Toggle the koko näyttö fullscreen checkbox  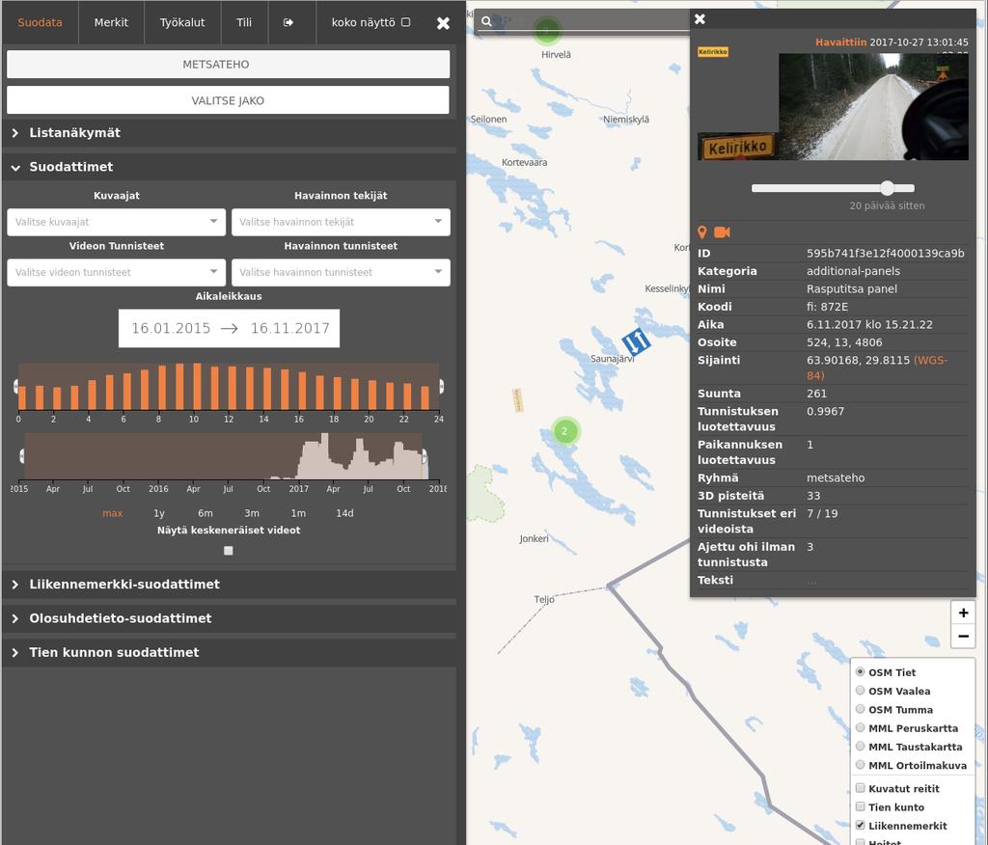click(x=406, y=22)
